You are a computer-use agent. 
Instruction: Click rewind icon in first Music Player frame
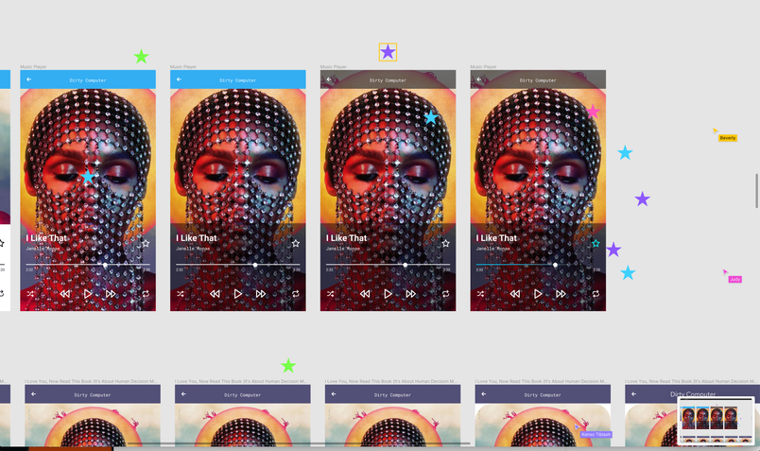[65, 294]
